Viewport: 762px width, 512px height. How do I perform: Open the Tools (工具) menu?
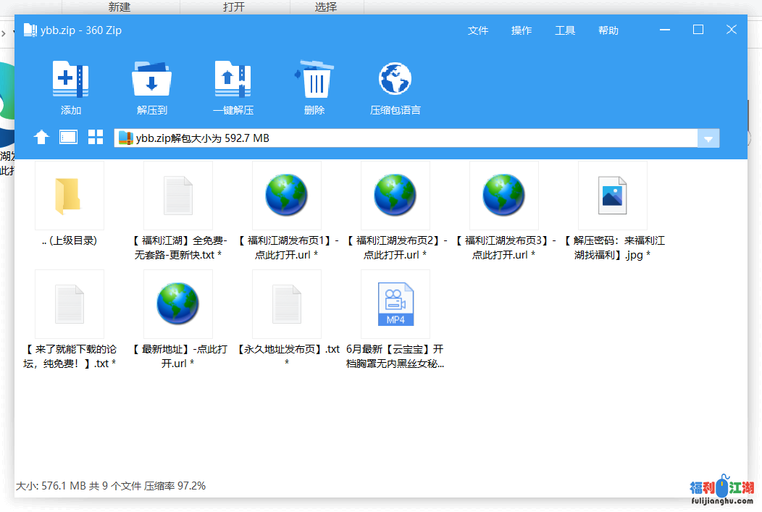(x=565, y=30)
